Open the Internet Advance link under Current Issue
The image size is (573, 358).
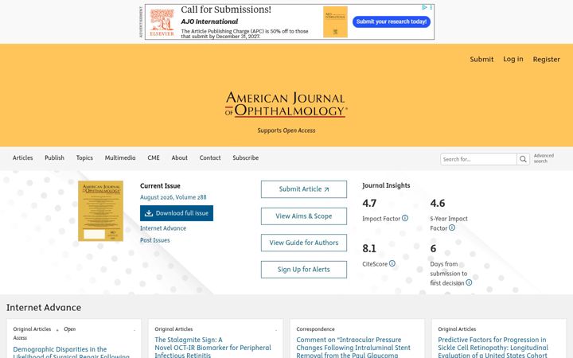(163, 228)
